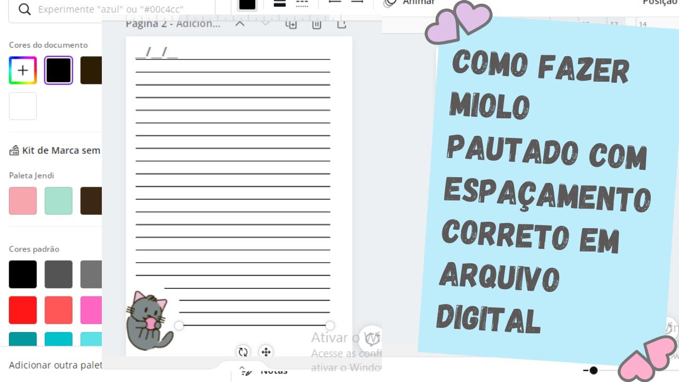
Task: Add a new page with the page icon
Action: pos(342,24)
